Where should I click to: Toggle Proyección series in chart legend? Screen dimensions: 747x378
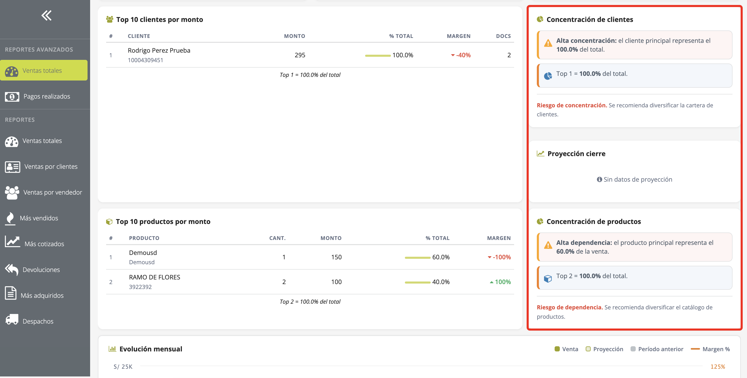tap(604, 349)
